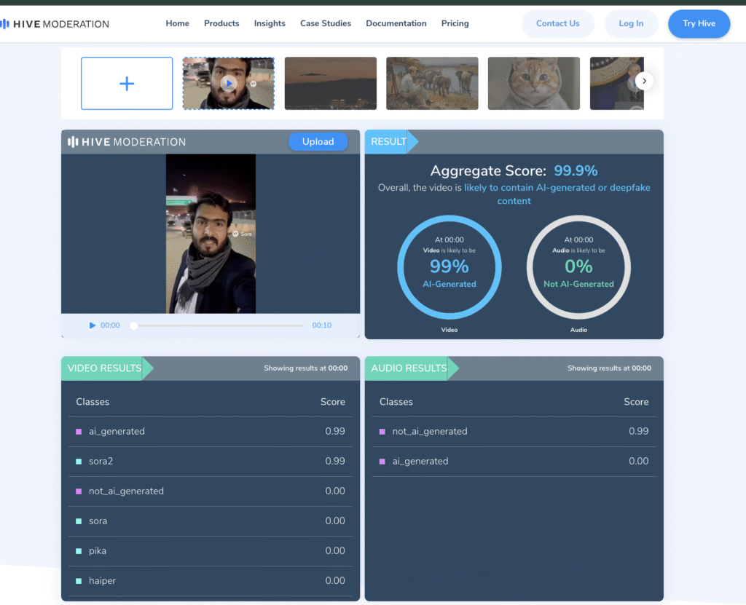
Task: Click the Upload button
Action: pyautogui.click(x=318, y=142)
